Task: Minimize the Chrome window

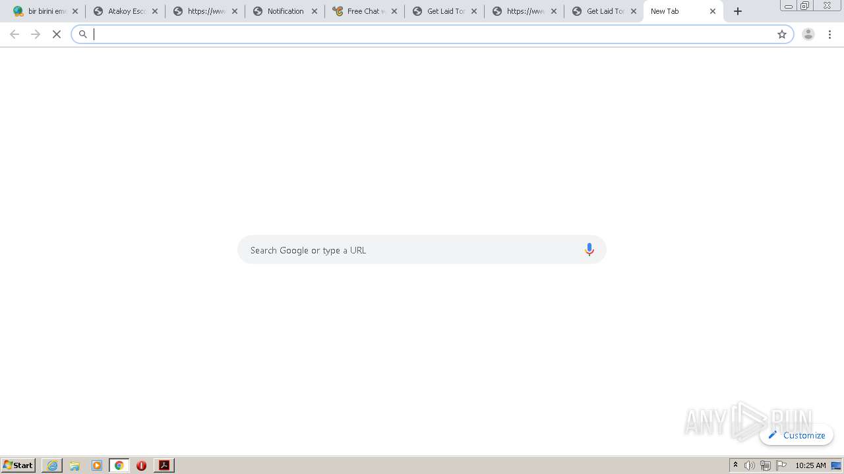Action: [x=788, y=5]
